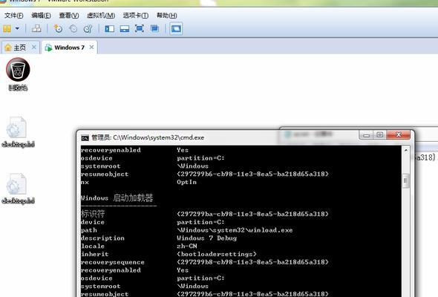Minimize the cmd.exe window
Viewport: 438px width, 297px height.
tap(366, 135)
